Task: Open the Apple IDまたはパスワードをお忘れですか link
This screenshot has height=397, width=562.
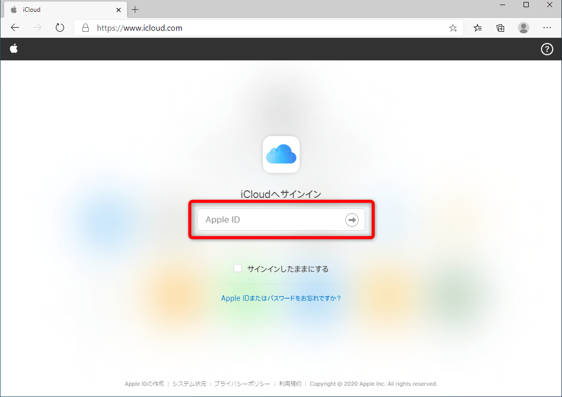Action: click(281, 298)
